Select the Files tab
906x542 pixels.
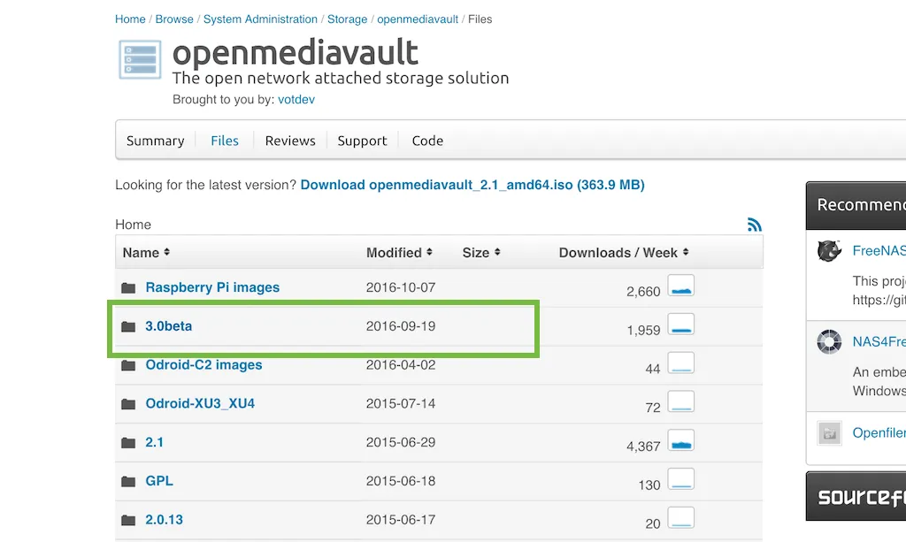(225, 141)
